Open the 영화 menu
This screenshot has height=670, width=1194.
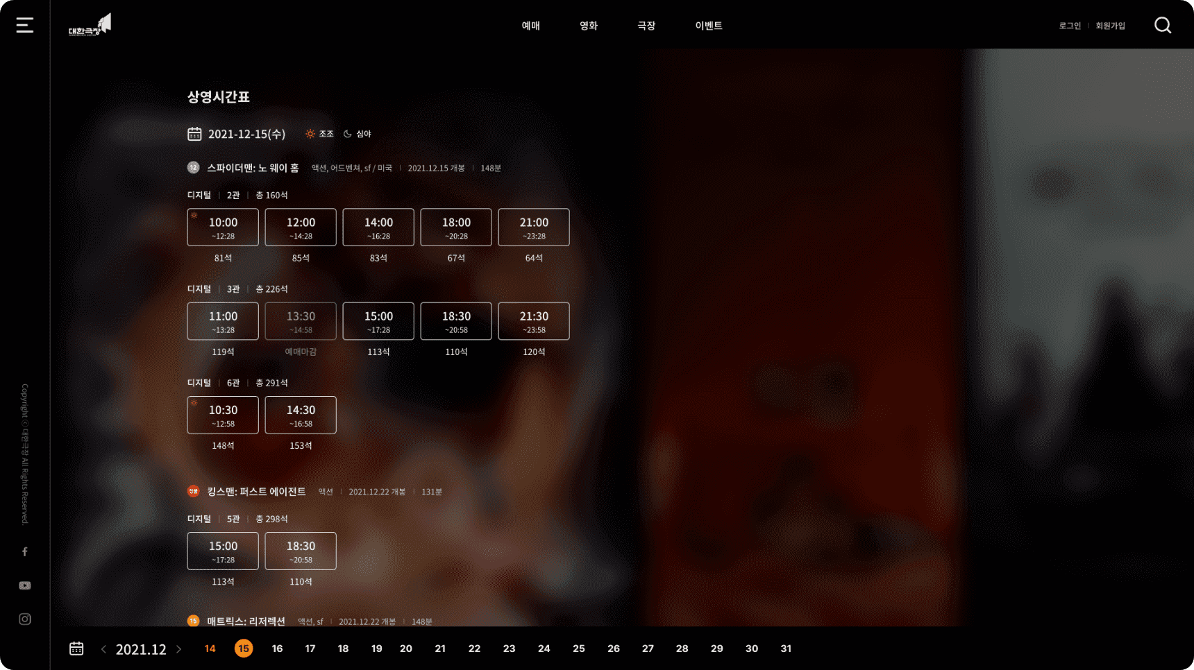tap(589, 26)
